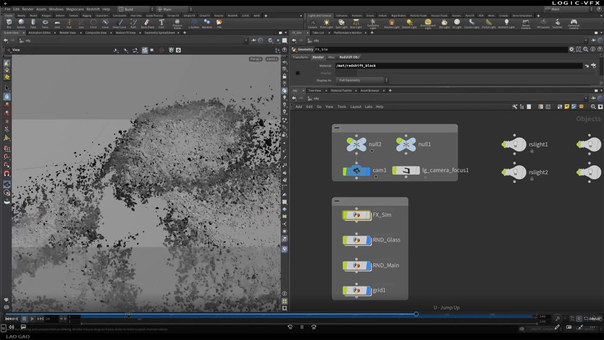
Task: Click the Torus shelf tool icon
Action: (45, 23)
